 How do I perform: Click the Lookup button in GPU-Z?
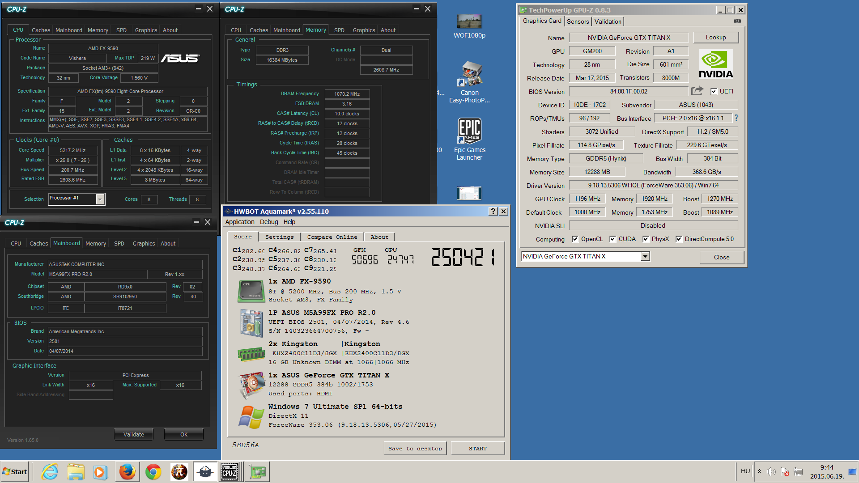(x=716, y=37)
